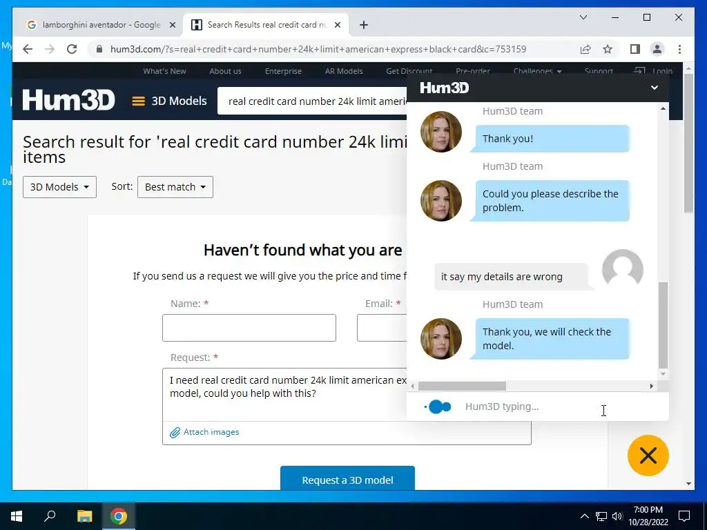The height and width of the screenshot is (530, 707).
Task: Open the browser side panel
Action: pos(635,49)
